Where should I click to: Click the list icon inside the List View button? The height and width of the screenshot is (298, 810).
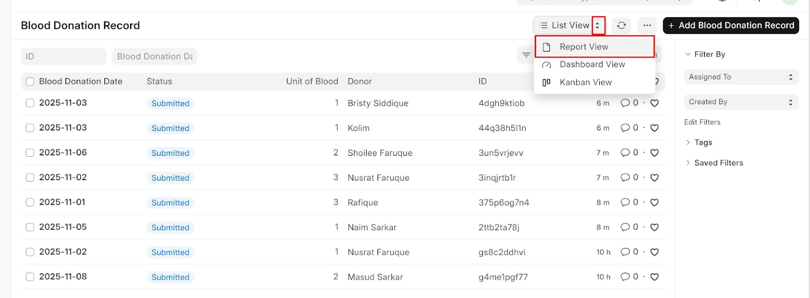point(543,25)
